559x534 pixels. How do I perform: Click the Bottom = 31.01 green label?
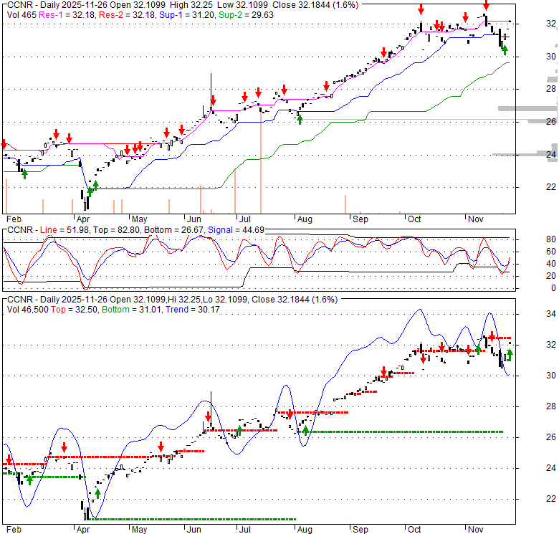[132, 309]
